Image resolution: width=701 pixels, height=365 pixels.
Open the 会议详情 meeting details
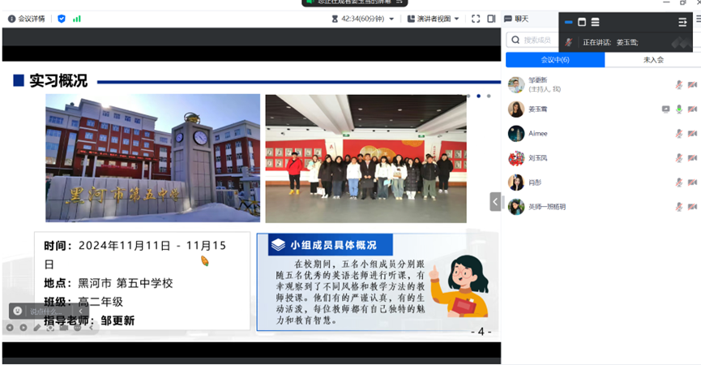point(26,19)
